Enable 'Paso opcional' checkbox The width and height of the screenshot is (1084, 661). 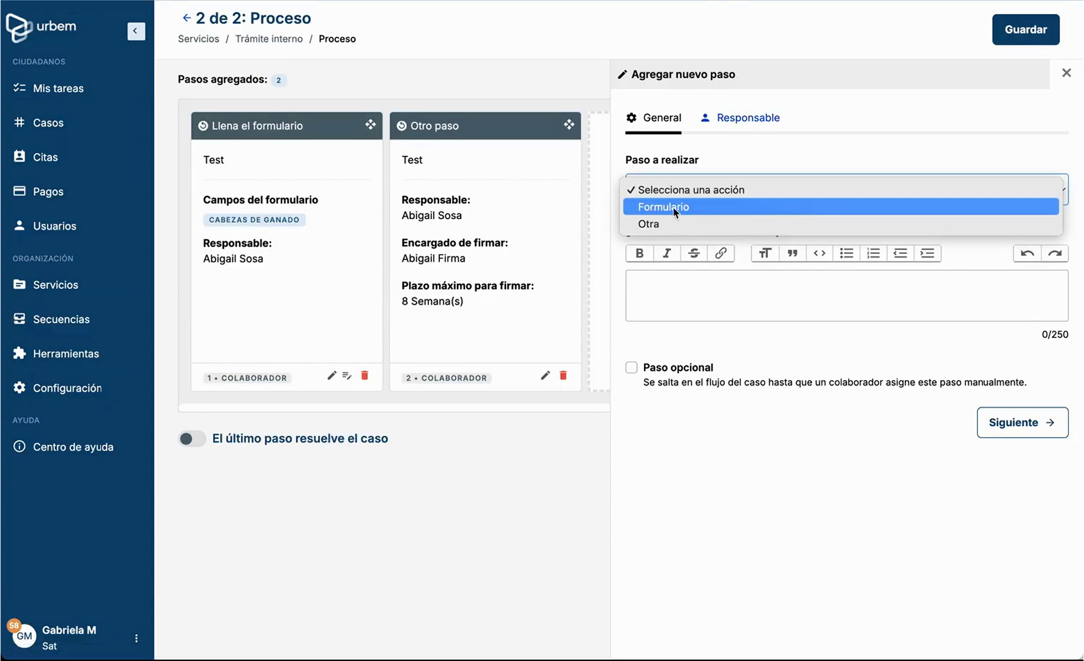pyautogui.click(x=631, y=367)
